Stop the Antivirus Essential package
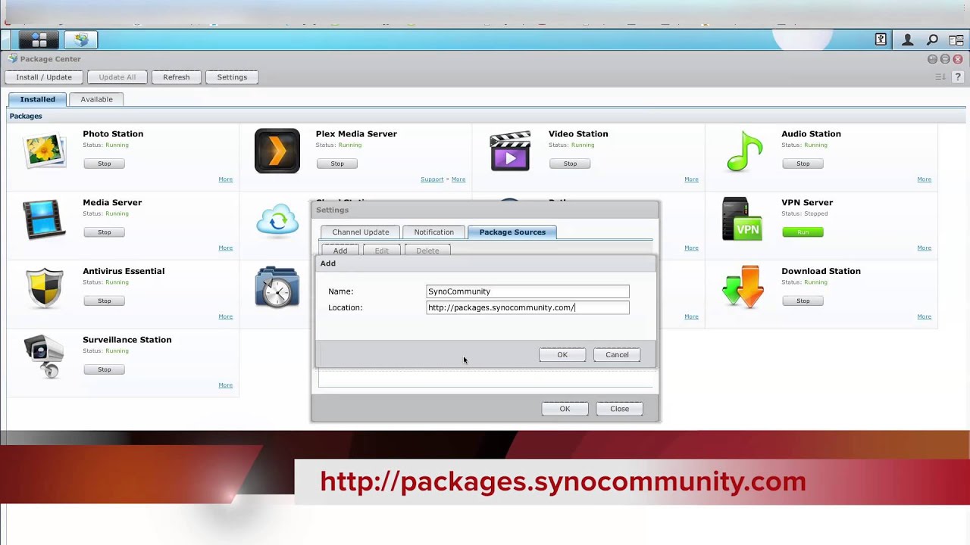Viewport: 970px width, 545px height. pos(104,301)
